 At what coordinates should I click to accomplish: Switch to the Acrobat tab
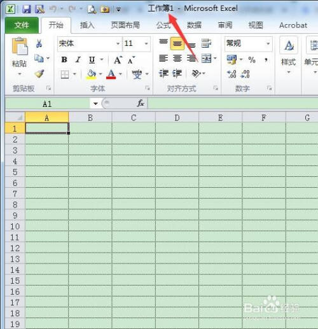(x=293, y=25)
